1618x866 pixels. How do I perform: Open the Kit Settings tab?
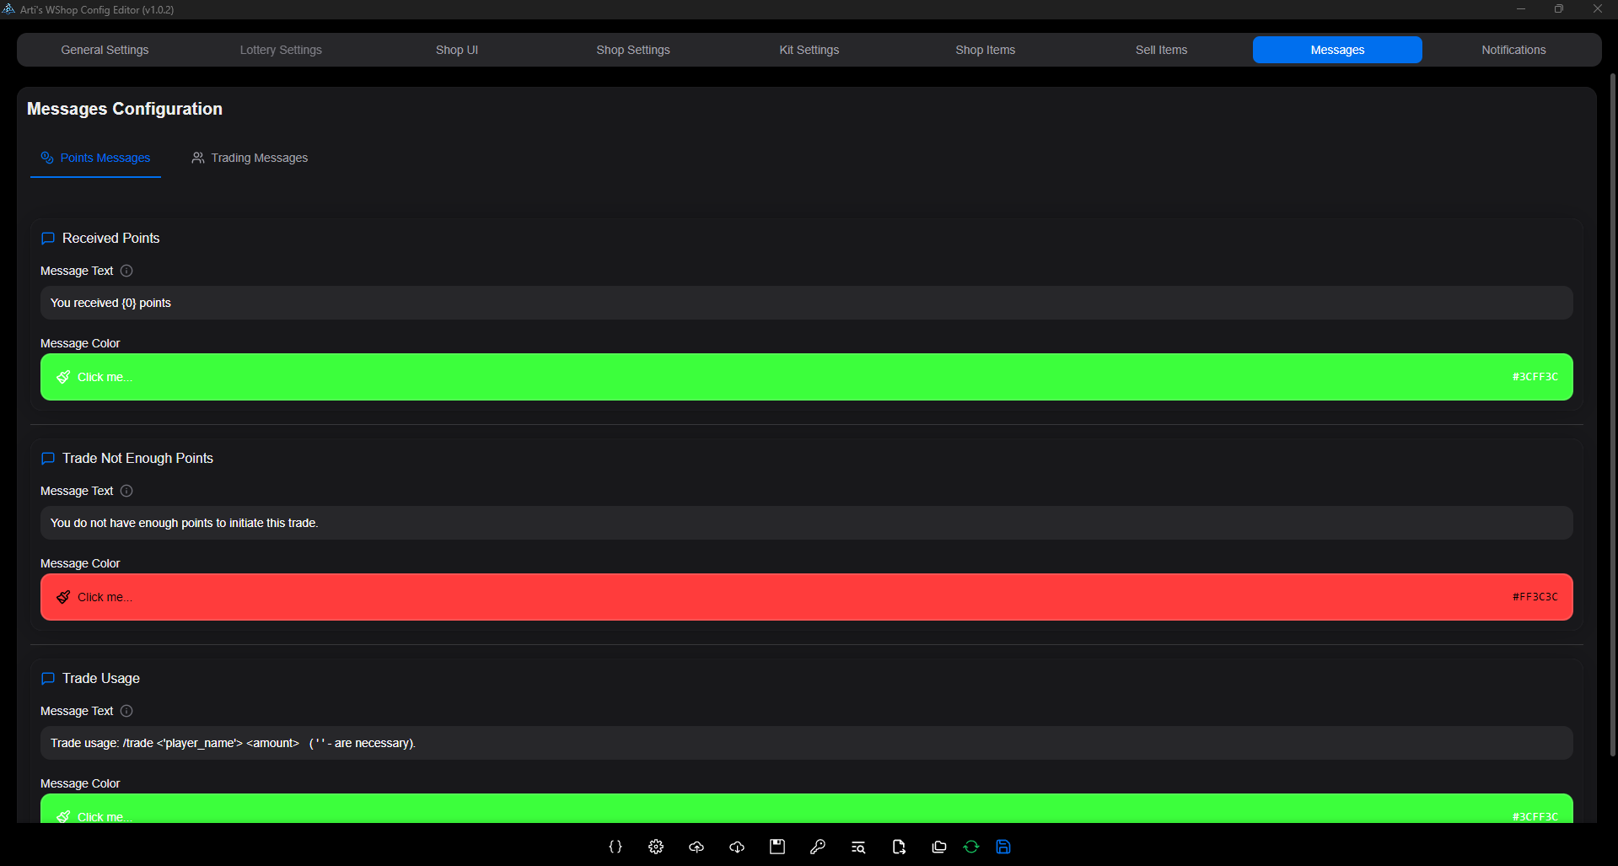pyautogui.click(x=809, y=50)
